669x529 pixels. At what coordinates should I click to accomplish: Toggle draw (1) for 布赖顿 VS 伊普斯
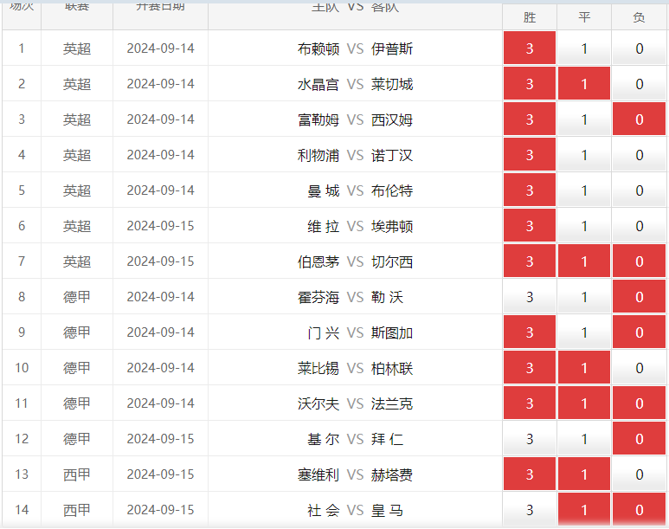pyautogui.click(x=584, y=48)
